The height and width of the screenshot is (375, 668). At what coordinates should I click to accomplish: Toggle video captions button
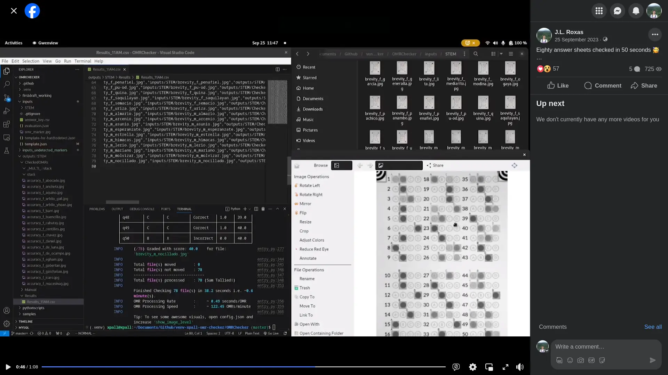[x=456, y=367]
